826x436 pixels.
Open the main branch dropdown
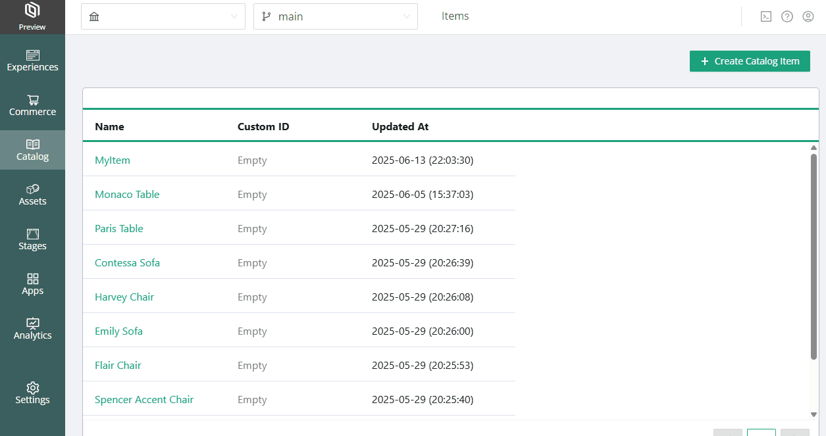click(x=335, y=16)
